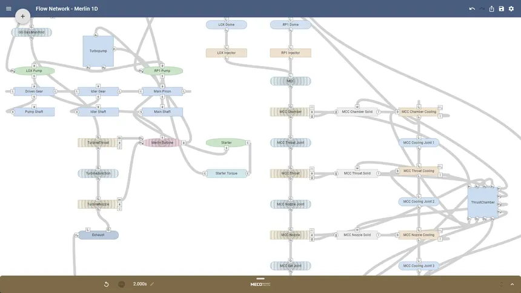The image size is (521, 293).
Task: Select the MCC Chamber Solid node
Action: pos(357,111)
